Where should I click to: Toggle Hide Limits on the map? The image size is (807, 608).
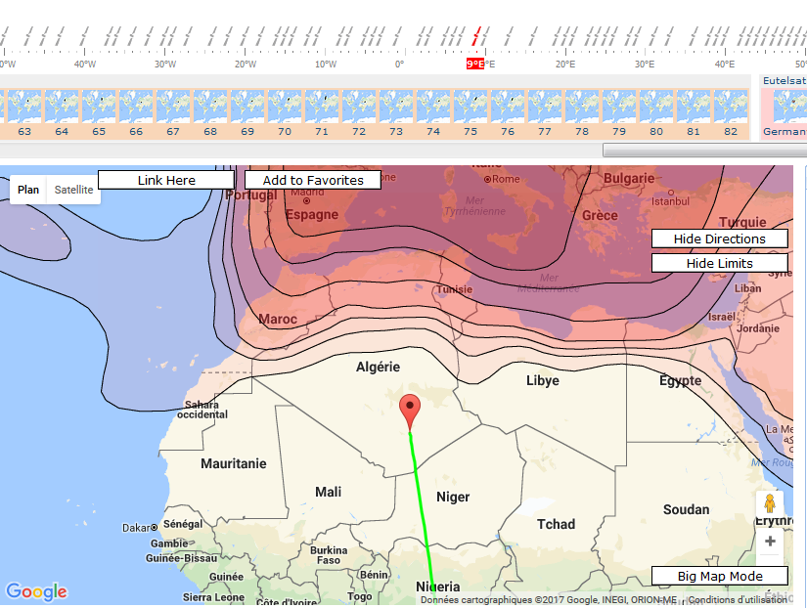[x=720, y=263]
